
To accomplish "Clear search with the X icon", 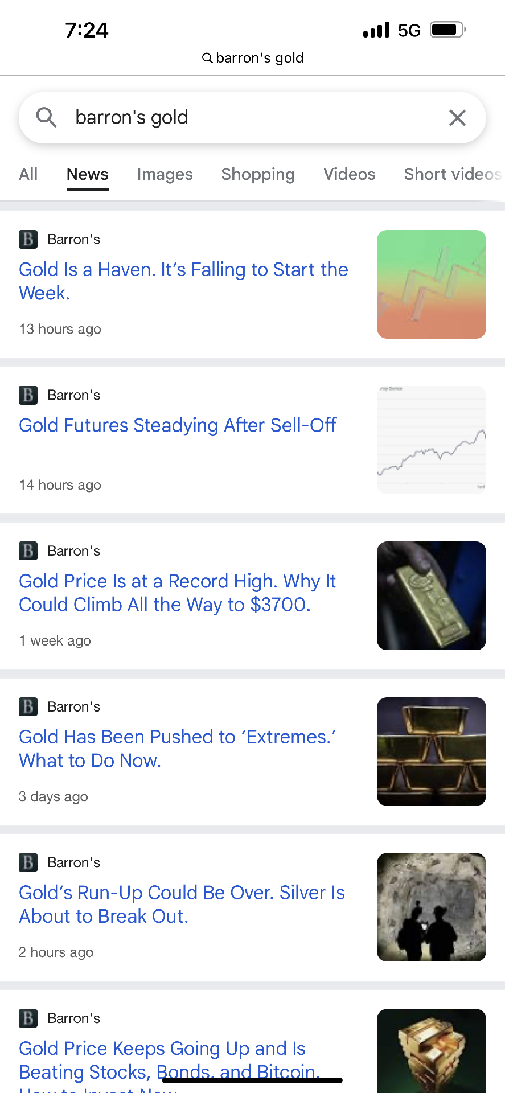I will (457, 118).
